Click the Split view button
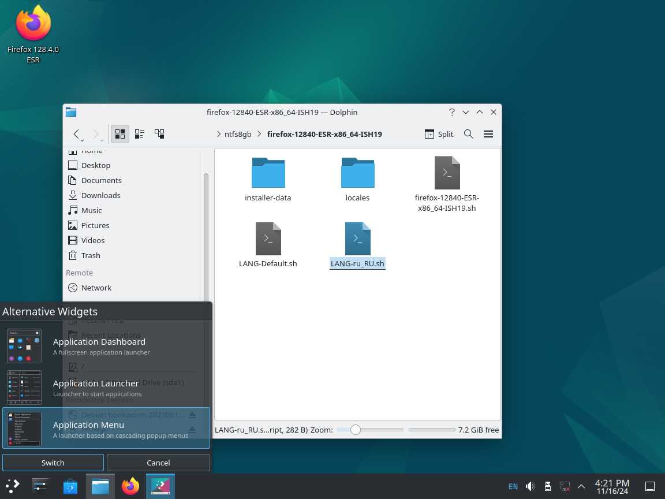The width and height of the screenshot is (665, 499). click(439, 134)
